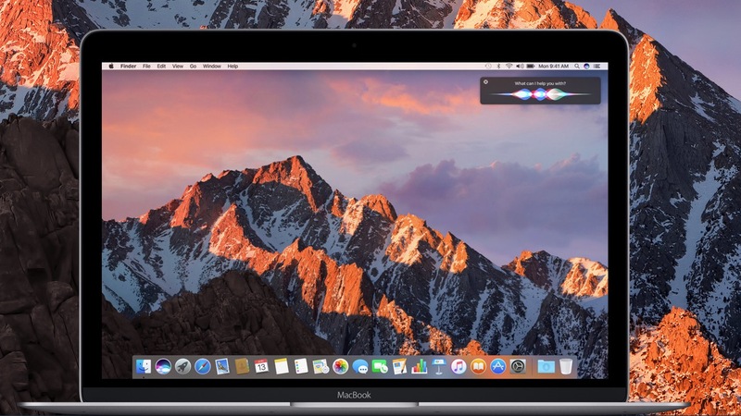Open Keynote podium icon in Dock

click(438, 366)
